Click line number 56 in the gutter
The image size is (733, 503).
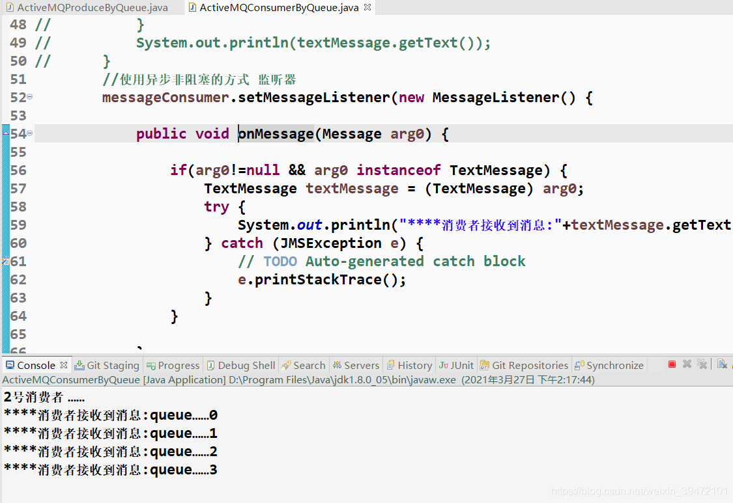(18, 170)
